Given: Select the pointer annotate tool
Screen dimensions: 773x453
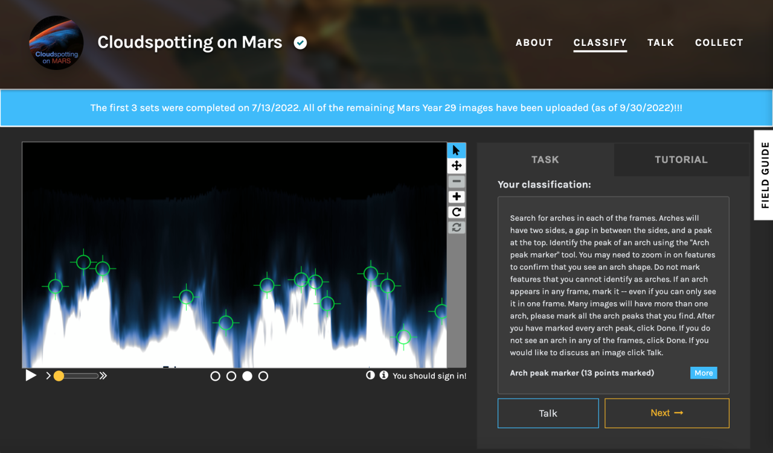Looking at the screenshot, I should click(x=456, y=150).
